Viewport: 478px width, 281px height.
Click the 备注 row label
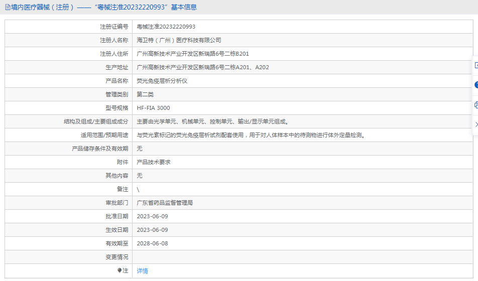coord(123,189)
